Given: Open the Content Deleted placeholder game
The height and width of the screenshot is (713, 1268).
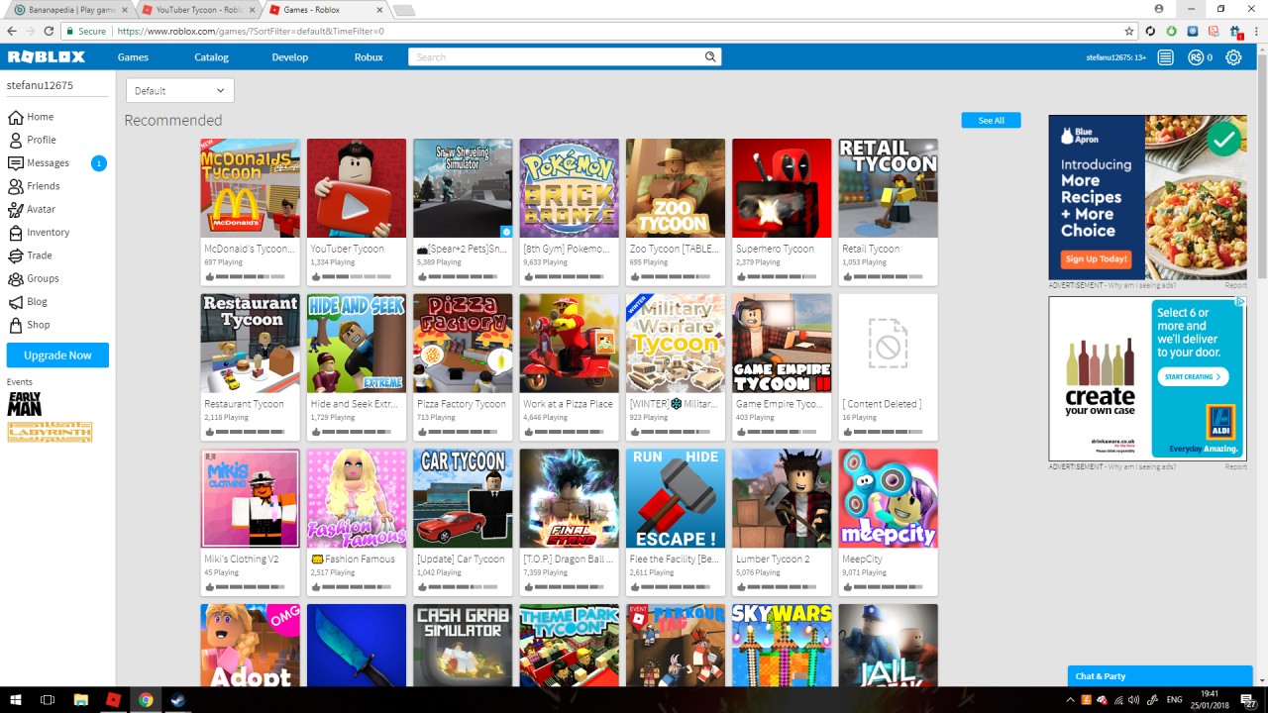Looking at the screenshot, I should click(x=888, y=343).
